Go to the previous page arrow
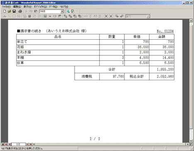Viewport: 194px width, 151px height. [x=10, y=144]
